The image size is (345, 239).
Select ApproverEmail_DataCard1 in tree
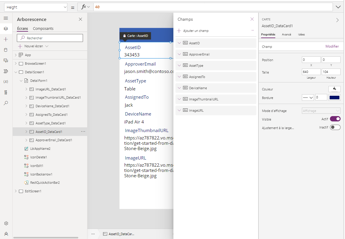coord(54,140)
